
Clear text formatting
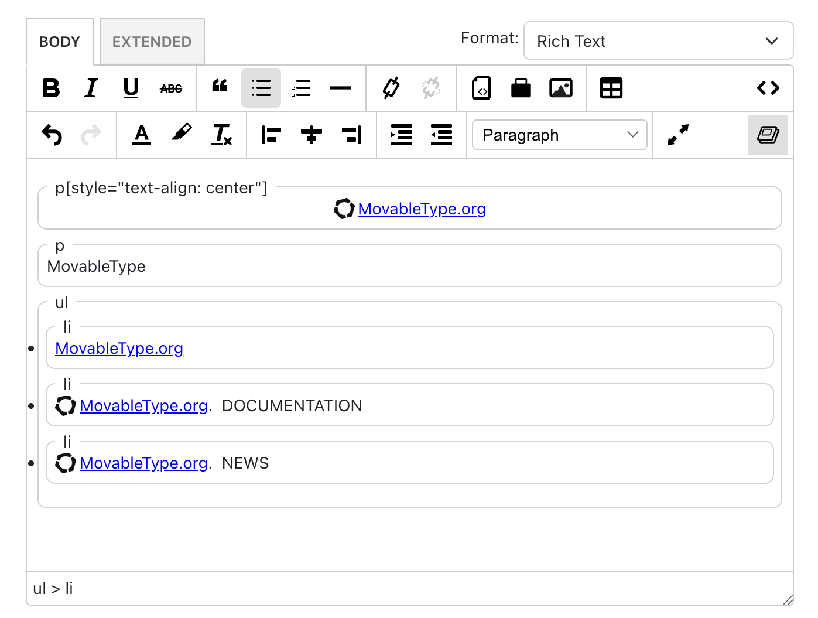[x=221, y=135]
